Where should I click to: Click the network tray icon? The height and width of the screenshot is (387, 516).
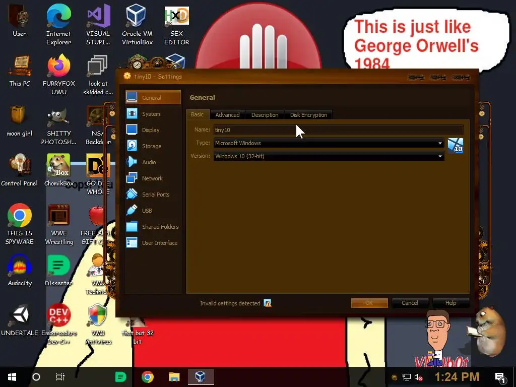coord(407,377)
